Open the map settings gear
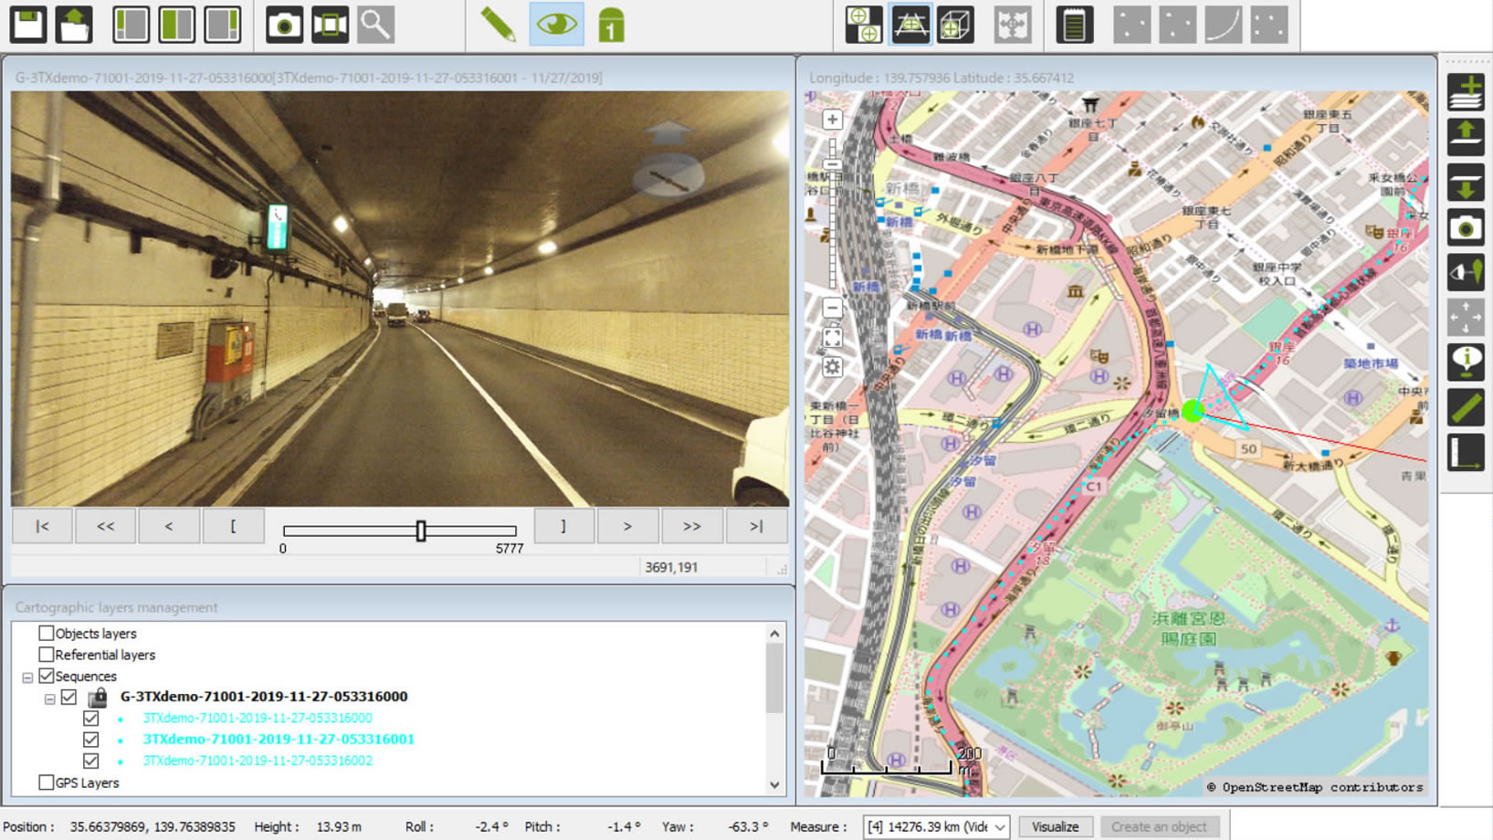 coord(832,367)
